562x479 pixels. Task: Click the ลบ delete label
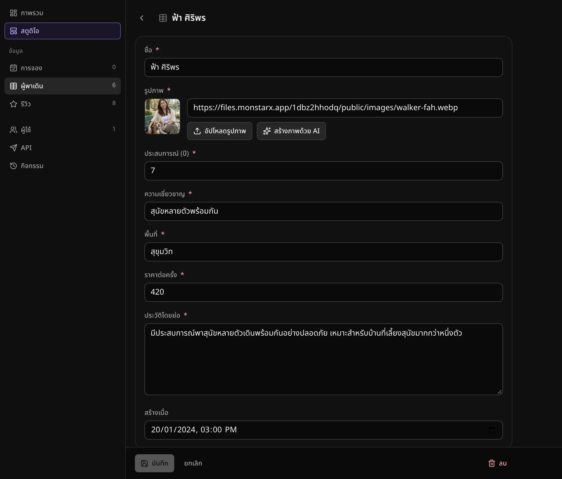click(x=503, y=463)
